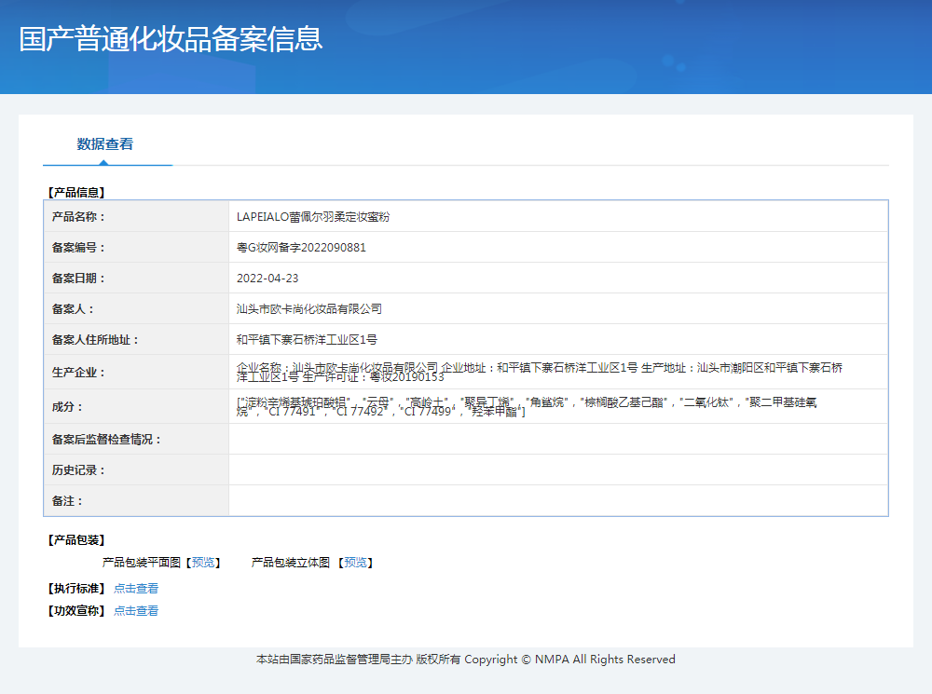Image resolution: width=932 pixels, height=694 pixels.
Task: Click the NMPA copyright footer text
Action: click(x=466, y=660)
